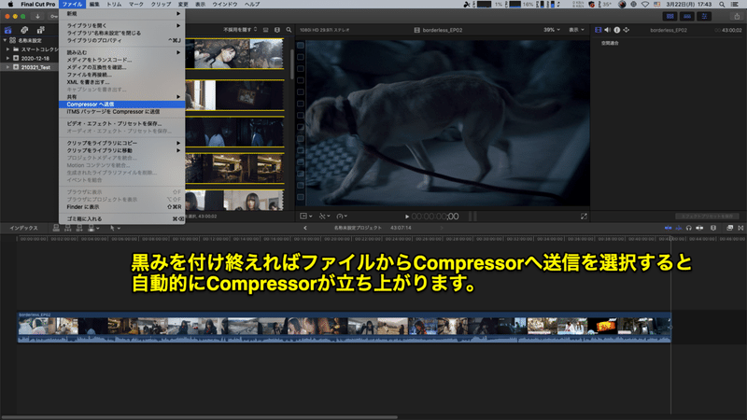Open the 編集 menu in menu bar
747x420 pixels.
[x=94, y=5]
